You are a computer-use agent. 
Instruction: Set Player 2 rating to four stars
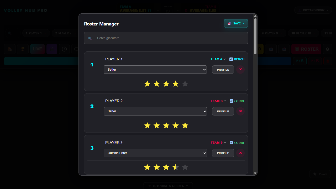(176, 125)
